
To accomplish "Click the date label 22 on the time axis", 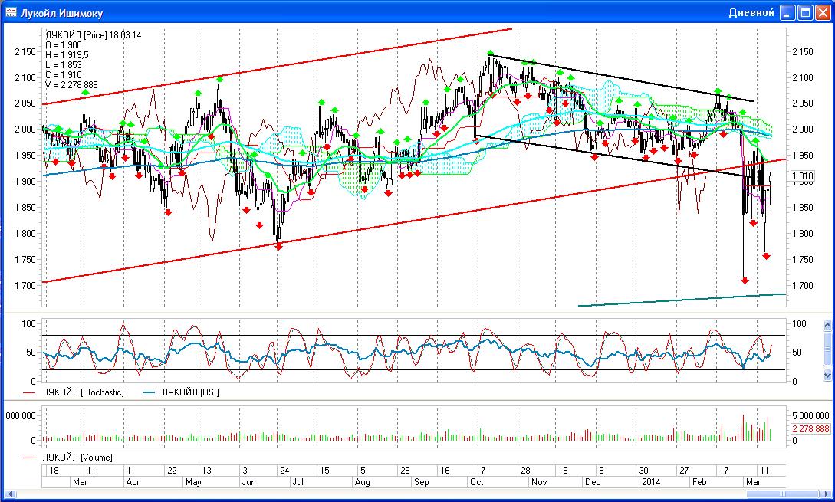I will tap(172, 471).
